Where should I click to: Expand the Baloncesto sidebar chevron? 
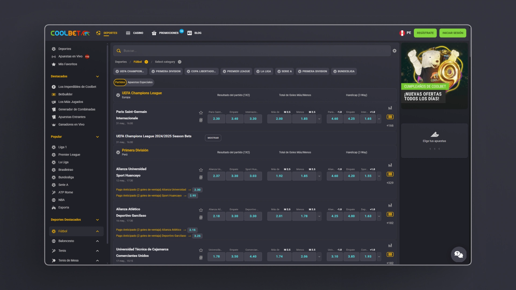97,241
